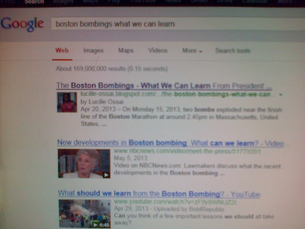Screen dimensions: 305x229
Task: Click the www.youtube.com/watch URL
Action: tap(175, 202)
